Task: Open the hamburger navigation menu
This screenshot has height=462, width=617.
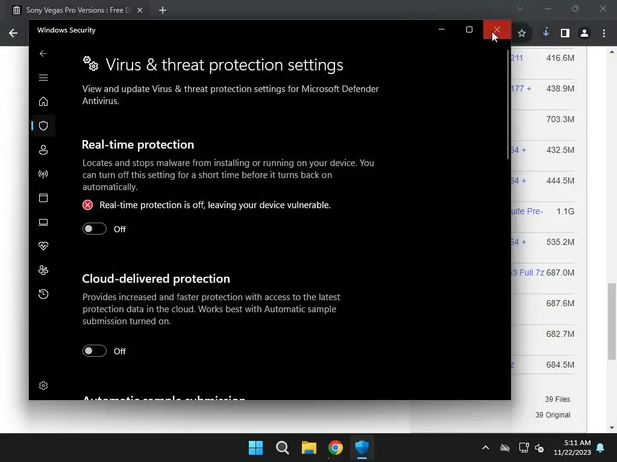Action: click(x=43, y=78)
